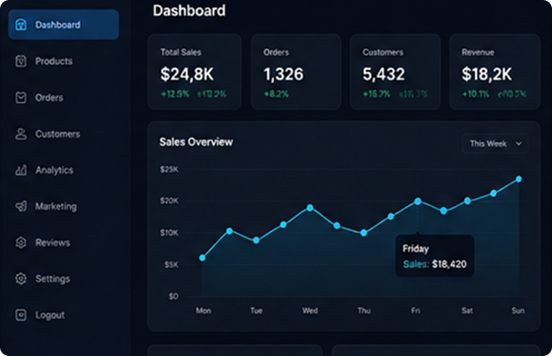This screenshot has width=552, height=356.
Task: Open the Dashboard menu item
Action: tap(63, 25)
